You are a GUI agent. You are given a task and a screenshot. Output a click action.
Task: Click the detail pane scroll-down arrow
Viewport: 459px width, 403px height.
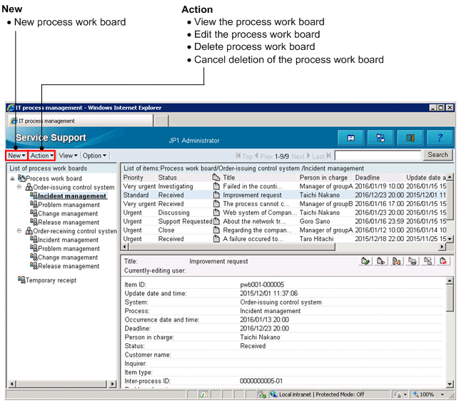point(450,384)
